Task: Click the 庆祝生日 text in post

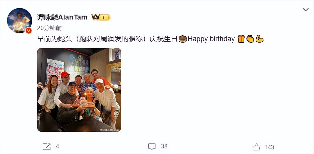Action: click(x=164, y=39)
